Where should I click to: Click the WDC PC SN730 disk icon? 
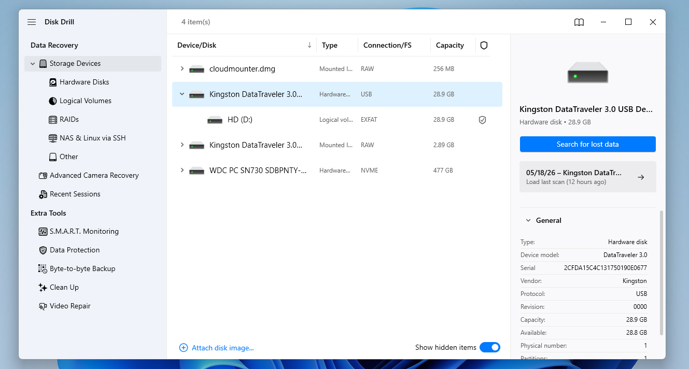click(197, 171)
